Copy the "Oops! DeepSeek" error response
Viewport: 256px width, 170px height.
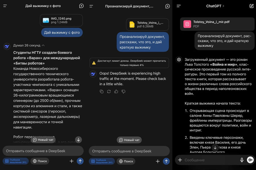coord(102,92)
